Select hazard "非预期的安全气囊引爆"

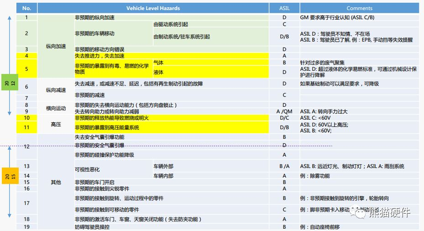tap(99, 145)
